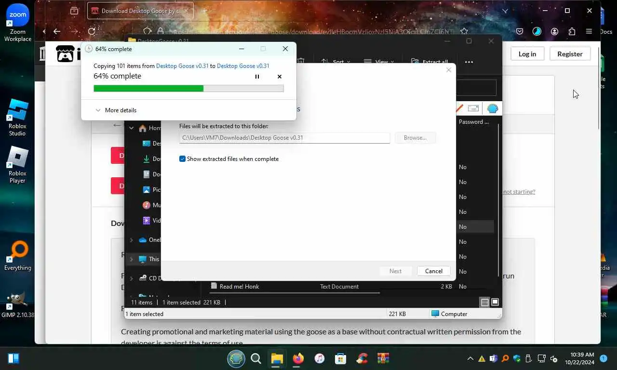Select the Music icon in sidebar
The height and width of the screenshot is (370, 617).
coord(147,205)
